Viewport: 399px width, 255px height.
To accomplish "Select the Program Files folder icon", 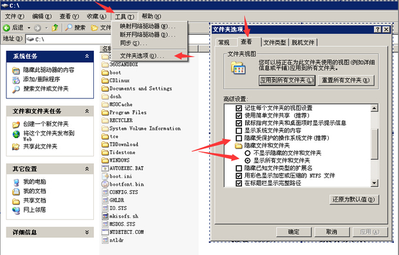I will 105,112.
